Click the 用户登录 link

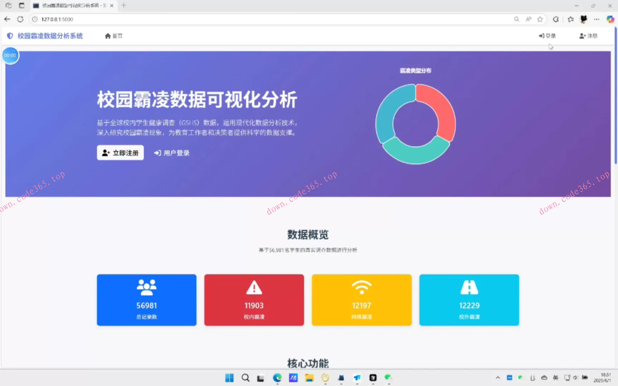tap(172, 153)
